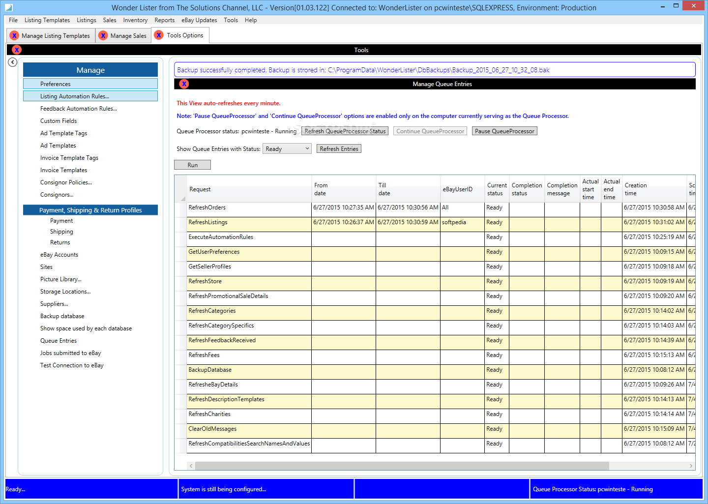Open the Tools menu
The height and width of the screenshot is (504, 708).
pyautogui.click(x=231, y=20)
